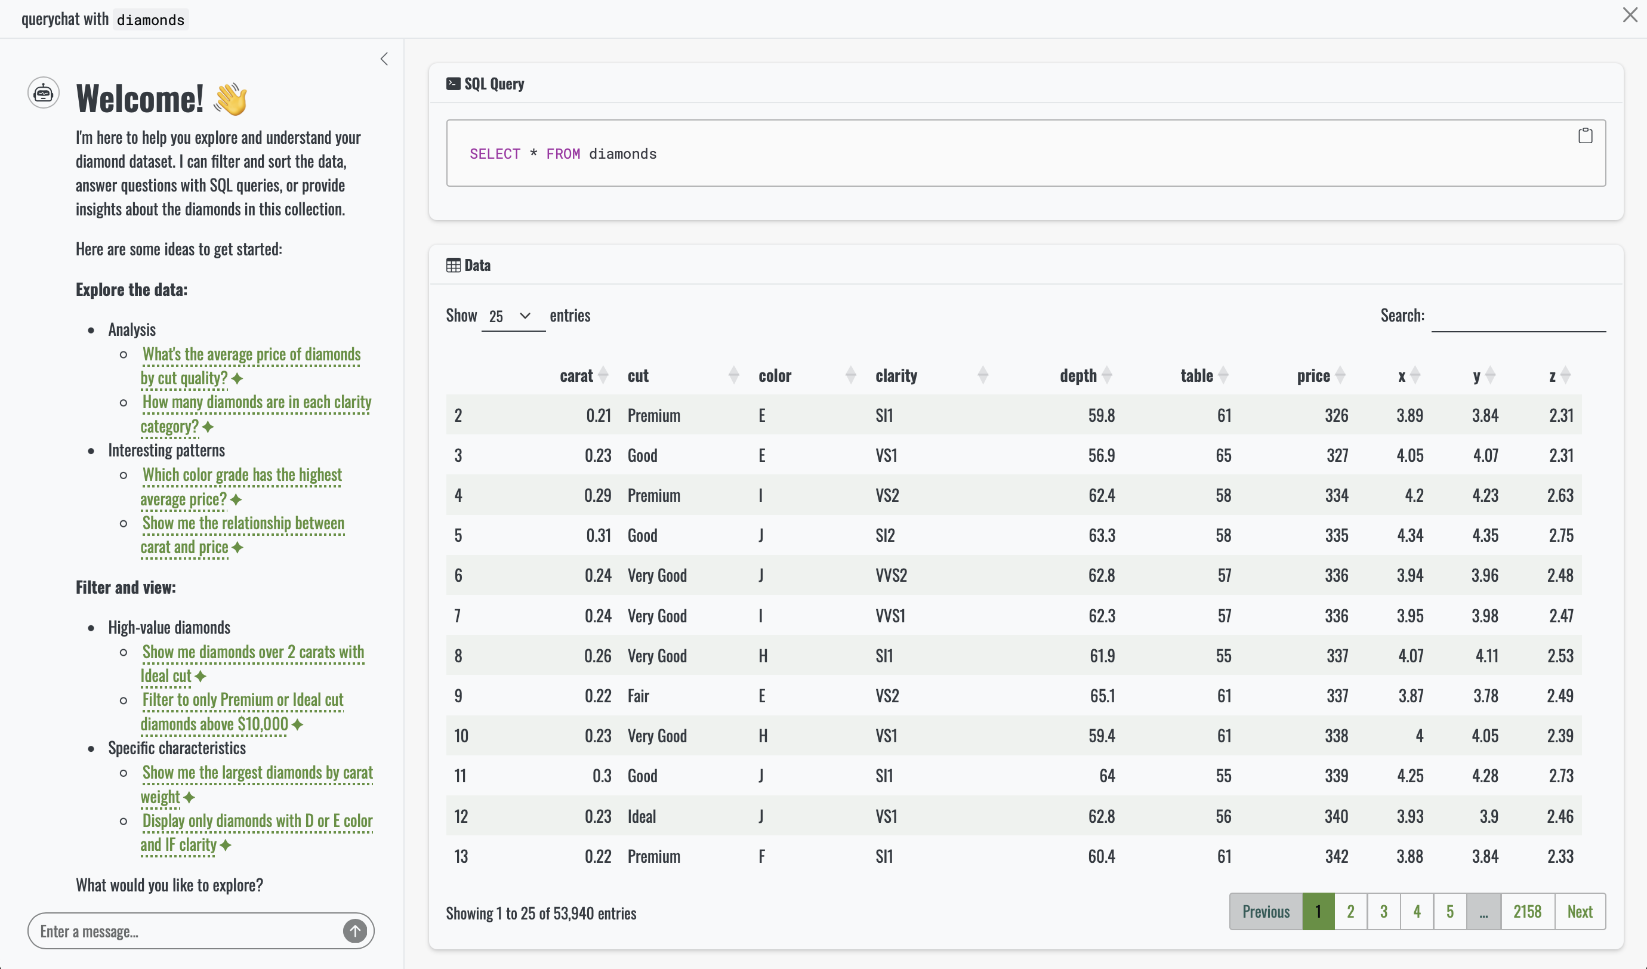Collapse the chat sidebar with chevron
Viewport: 1647px width, 969px height.
pos(384,60)
